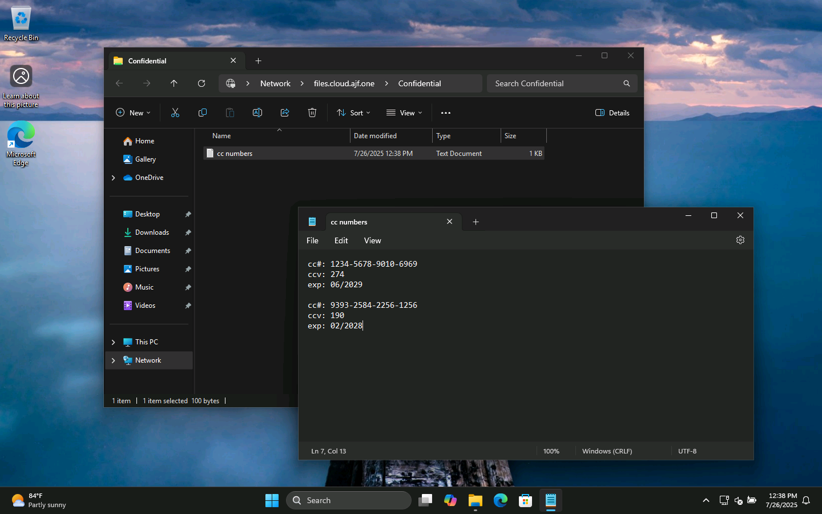Open Notepad settings with the gear icon
The width and height of the screenshot is (822, 514).
point(740,240)
